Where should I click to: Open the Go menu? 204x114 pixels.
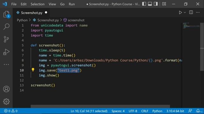[x=62, y=4]
